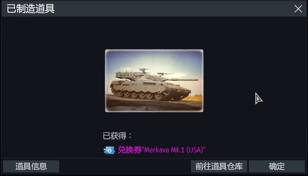Image resolution: width=308 pixels, height=176 pixels.
Task: Close the 已制造道具 dialog with X
Action: click(298, 9)
